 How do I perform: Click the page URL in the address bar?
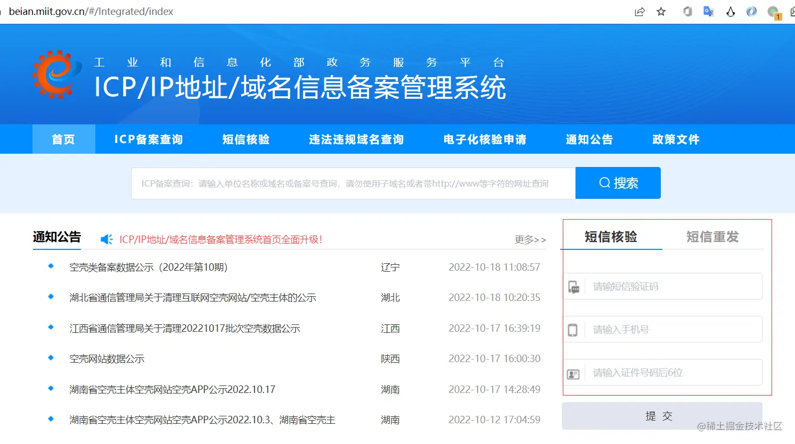pyautogui.click(x=91, y=12)
